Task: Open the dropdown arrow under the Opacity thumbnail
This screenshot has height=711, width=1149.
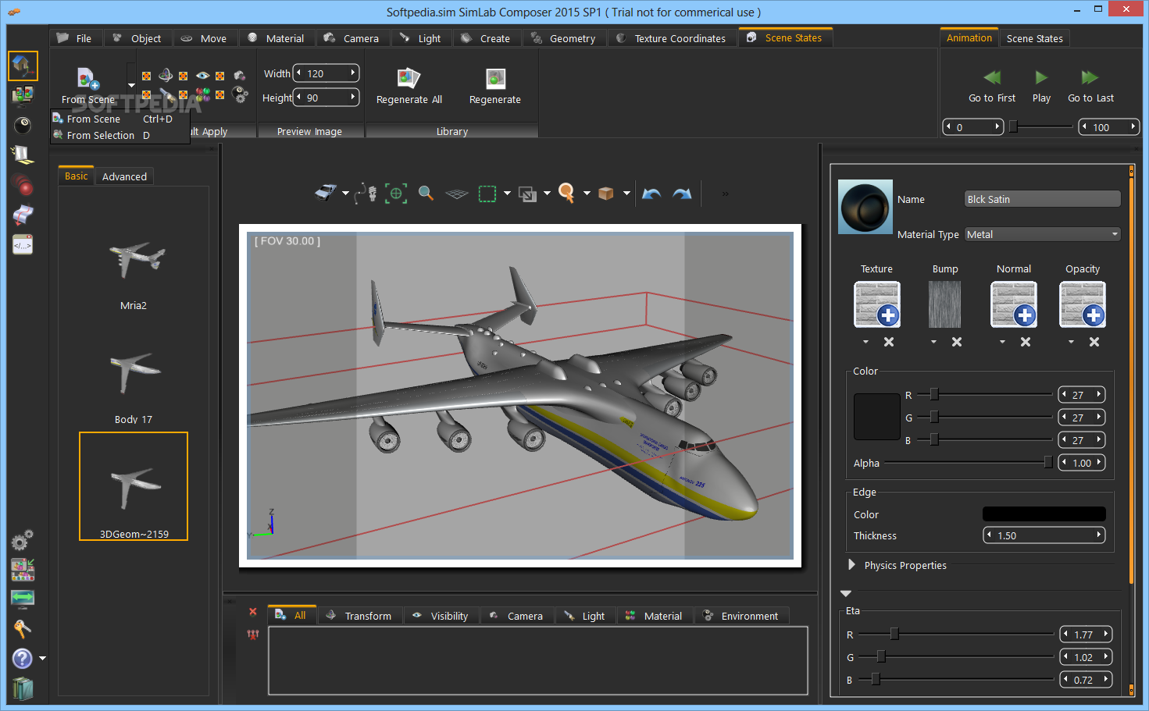Action: tap(1071, 342)
